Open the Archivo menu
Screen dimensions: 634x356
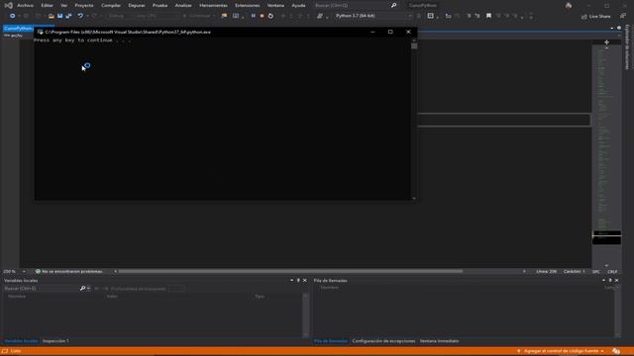25,5
